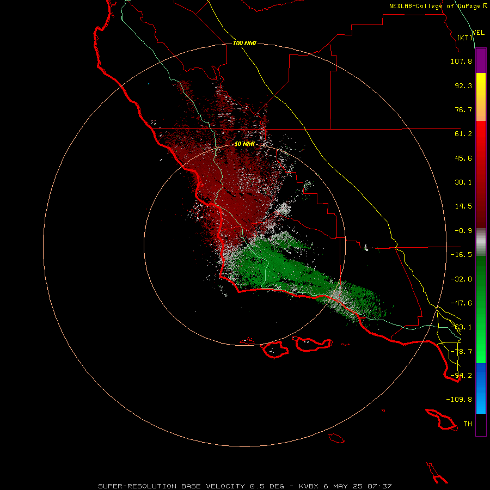Pick the gray near-zero segment of the color bar
Image resolution: width=490 pixels, height=490 pixels.
click(x=481, y=242)
